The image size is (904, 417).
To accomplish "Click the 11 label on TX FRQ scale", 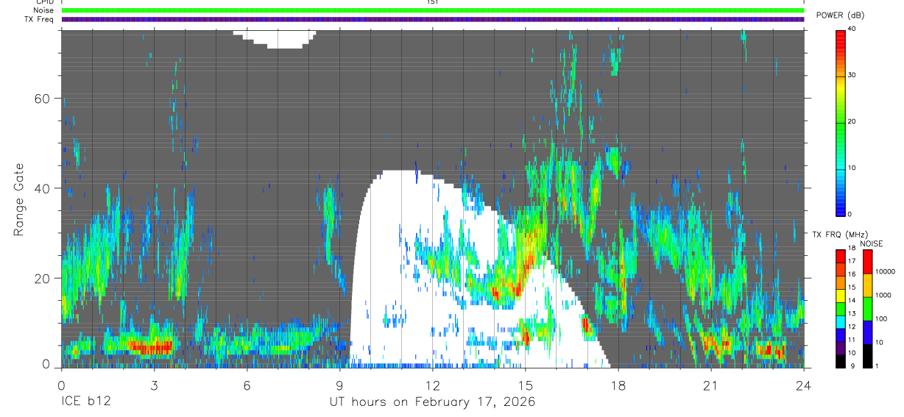I will click(x=852, y=339).
